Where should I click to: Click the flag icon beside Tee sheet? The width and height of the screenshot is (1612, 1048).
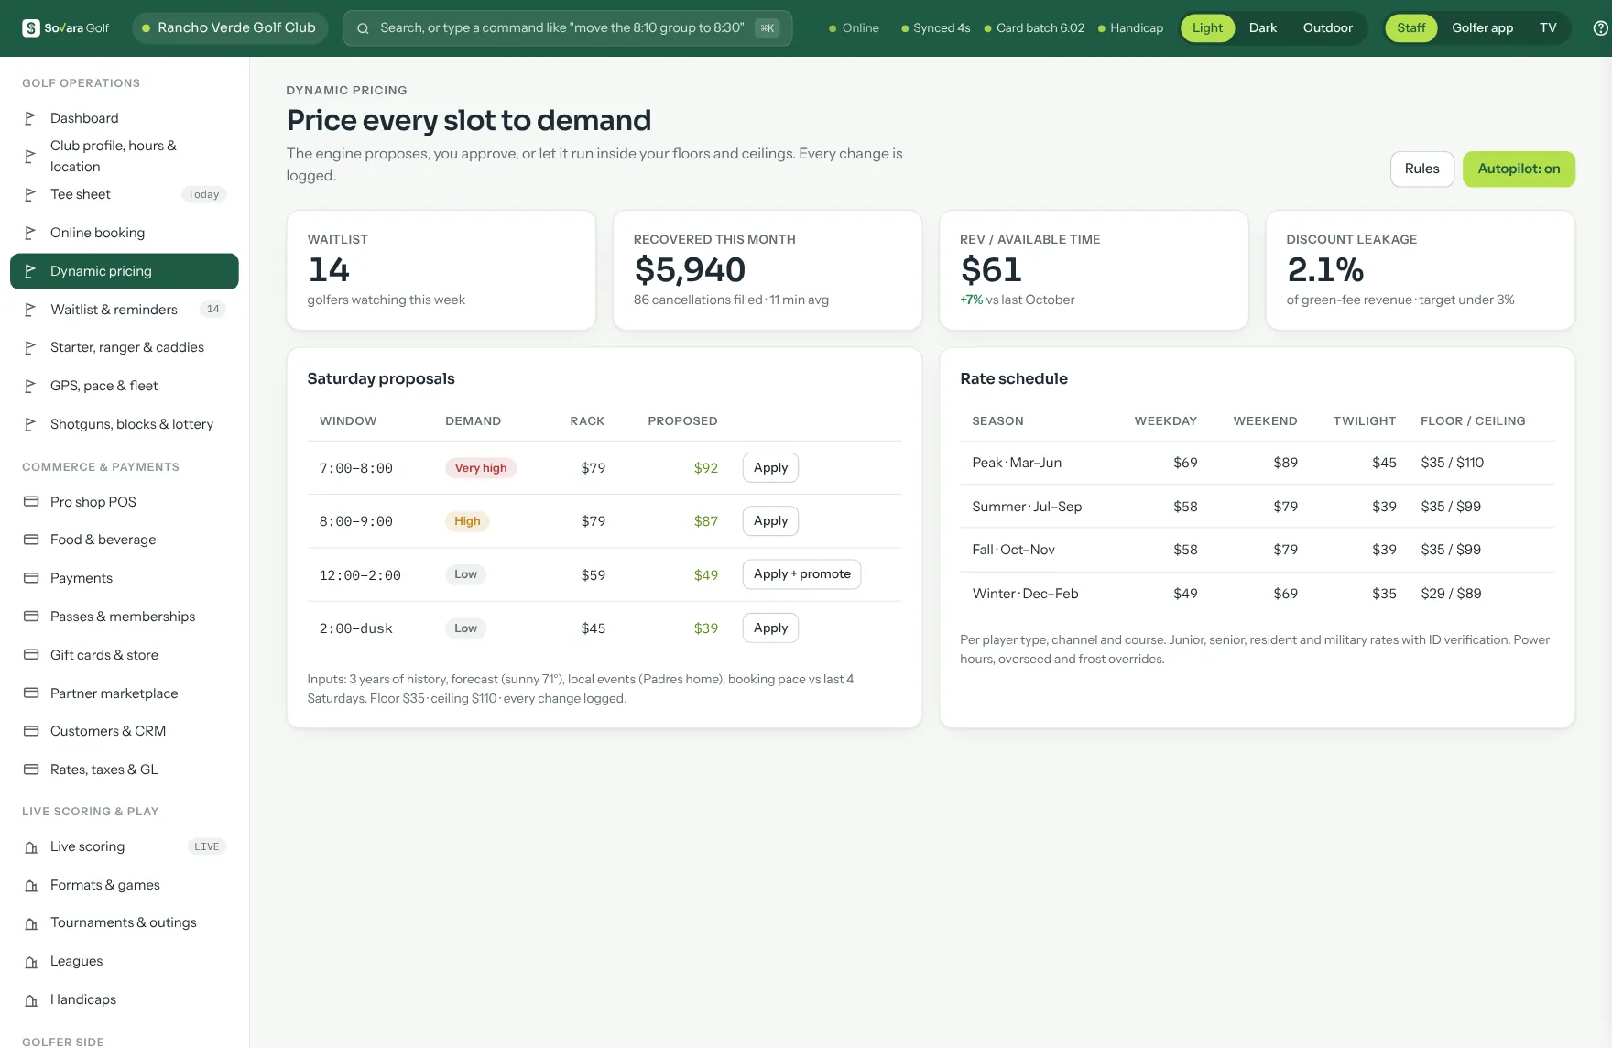point(30,194)
